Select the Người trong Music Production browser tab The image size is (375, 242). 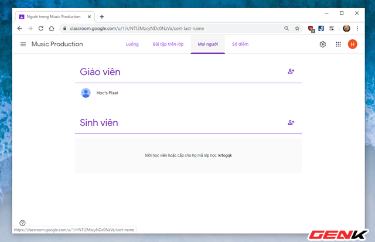tap(55, 17)
